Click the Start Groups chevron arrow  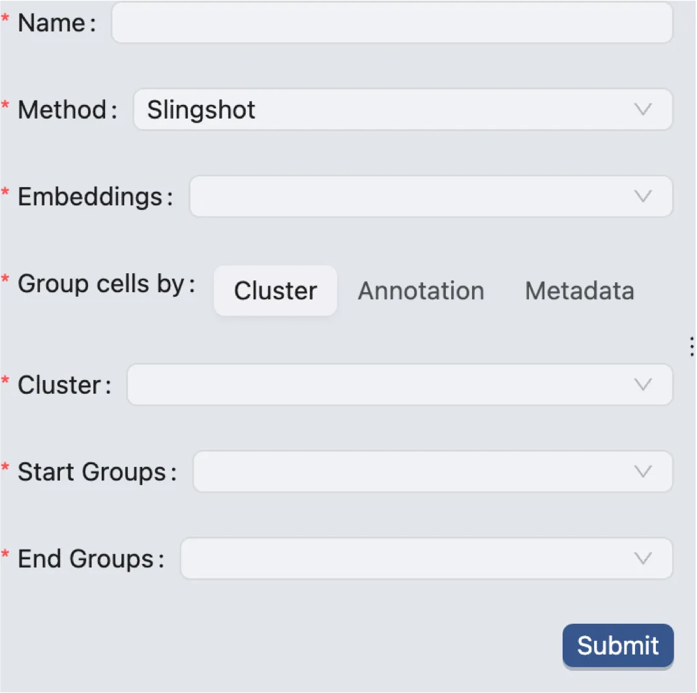pyautogui.click(x=643, y=471)
